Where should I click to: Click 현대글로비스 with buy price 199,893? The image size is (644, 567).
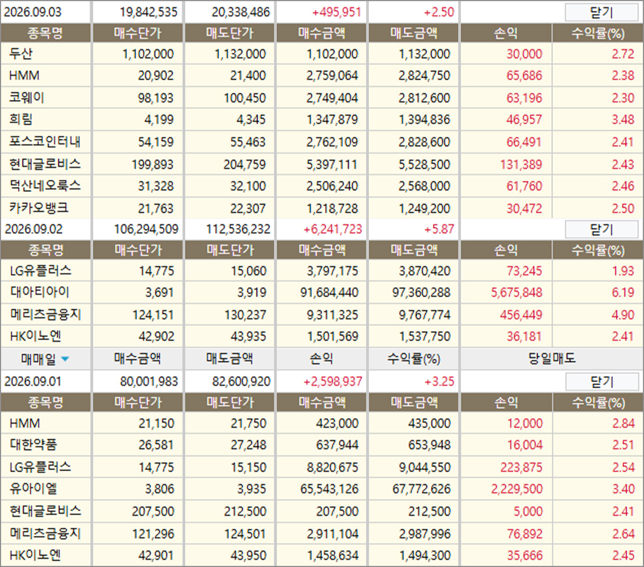(45, 164)
